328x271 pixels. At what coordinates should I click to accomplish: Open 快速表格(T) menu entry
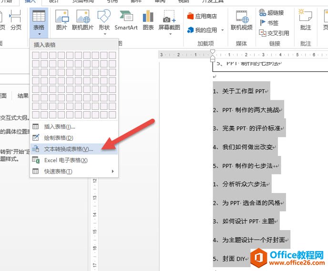(x=74, y=171)
